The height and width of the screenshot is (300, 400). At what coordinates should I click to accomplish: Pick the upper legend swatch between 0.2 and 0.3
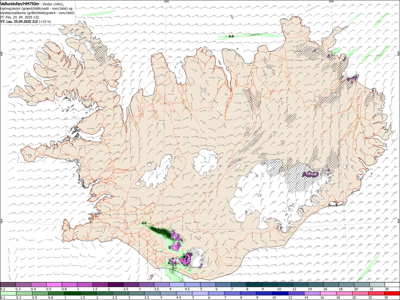pyautogui.click(x=8, y=285)
